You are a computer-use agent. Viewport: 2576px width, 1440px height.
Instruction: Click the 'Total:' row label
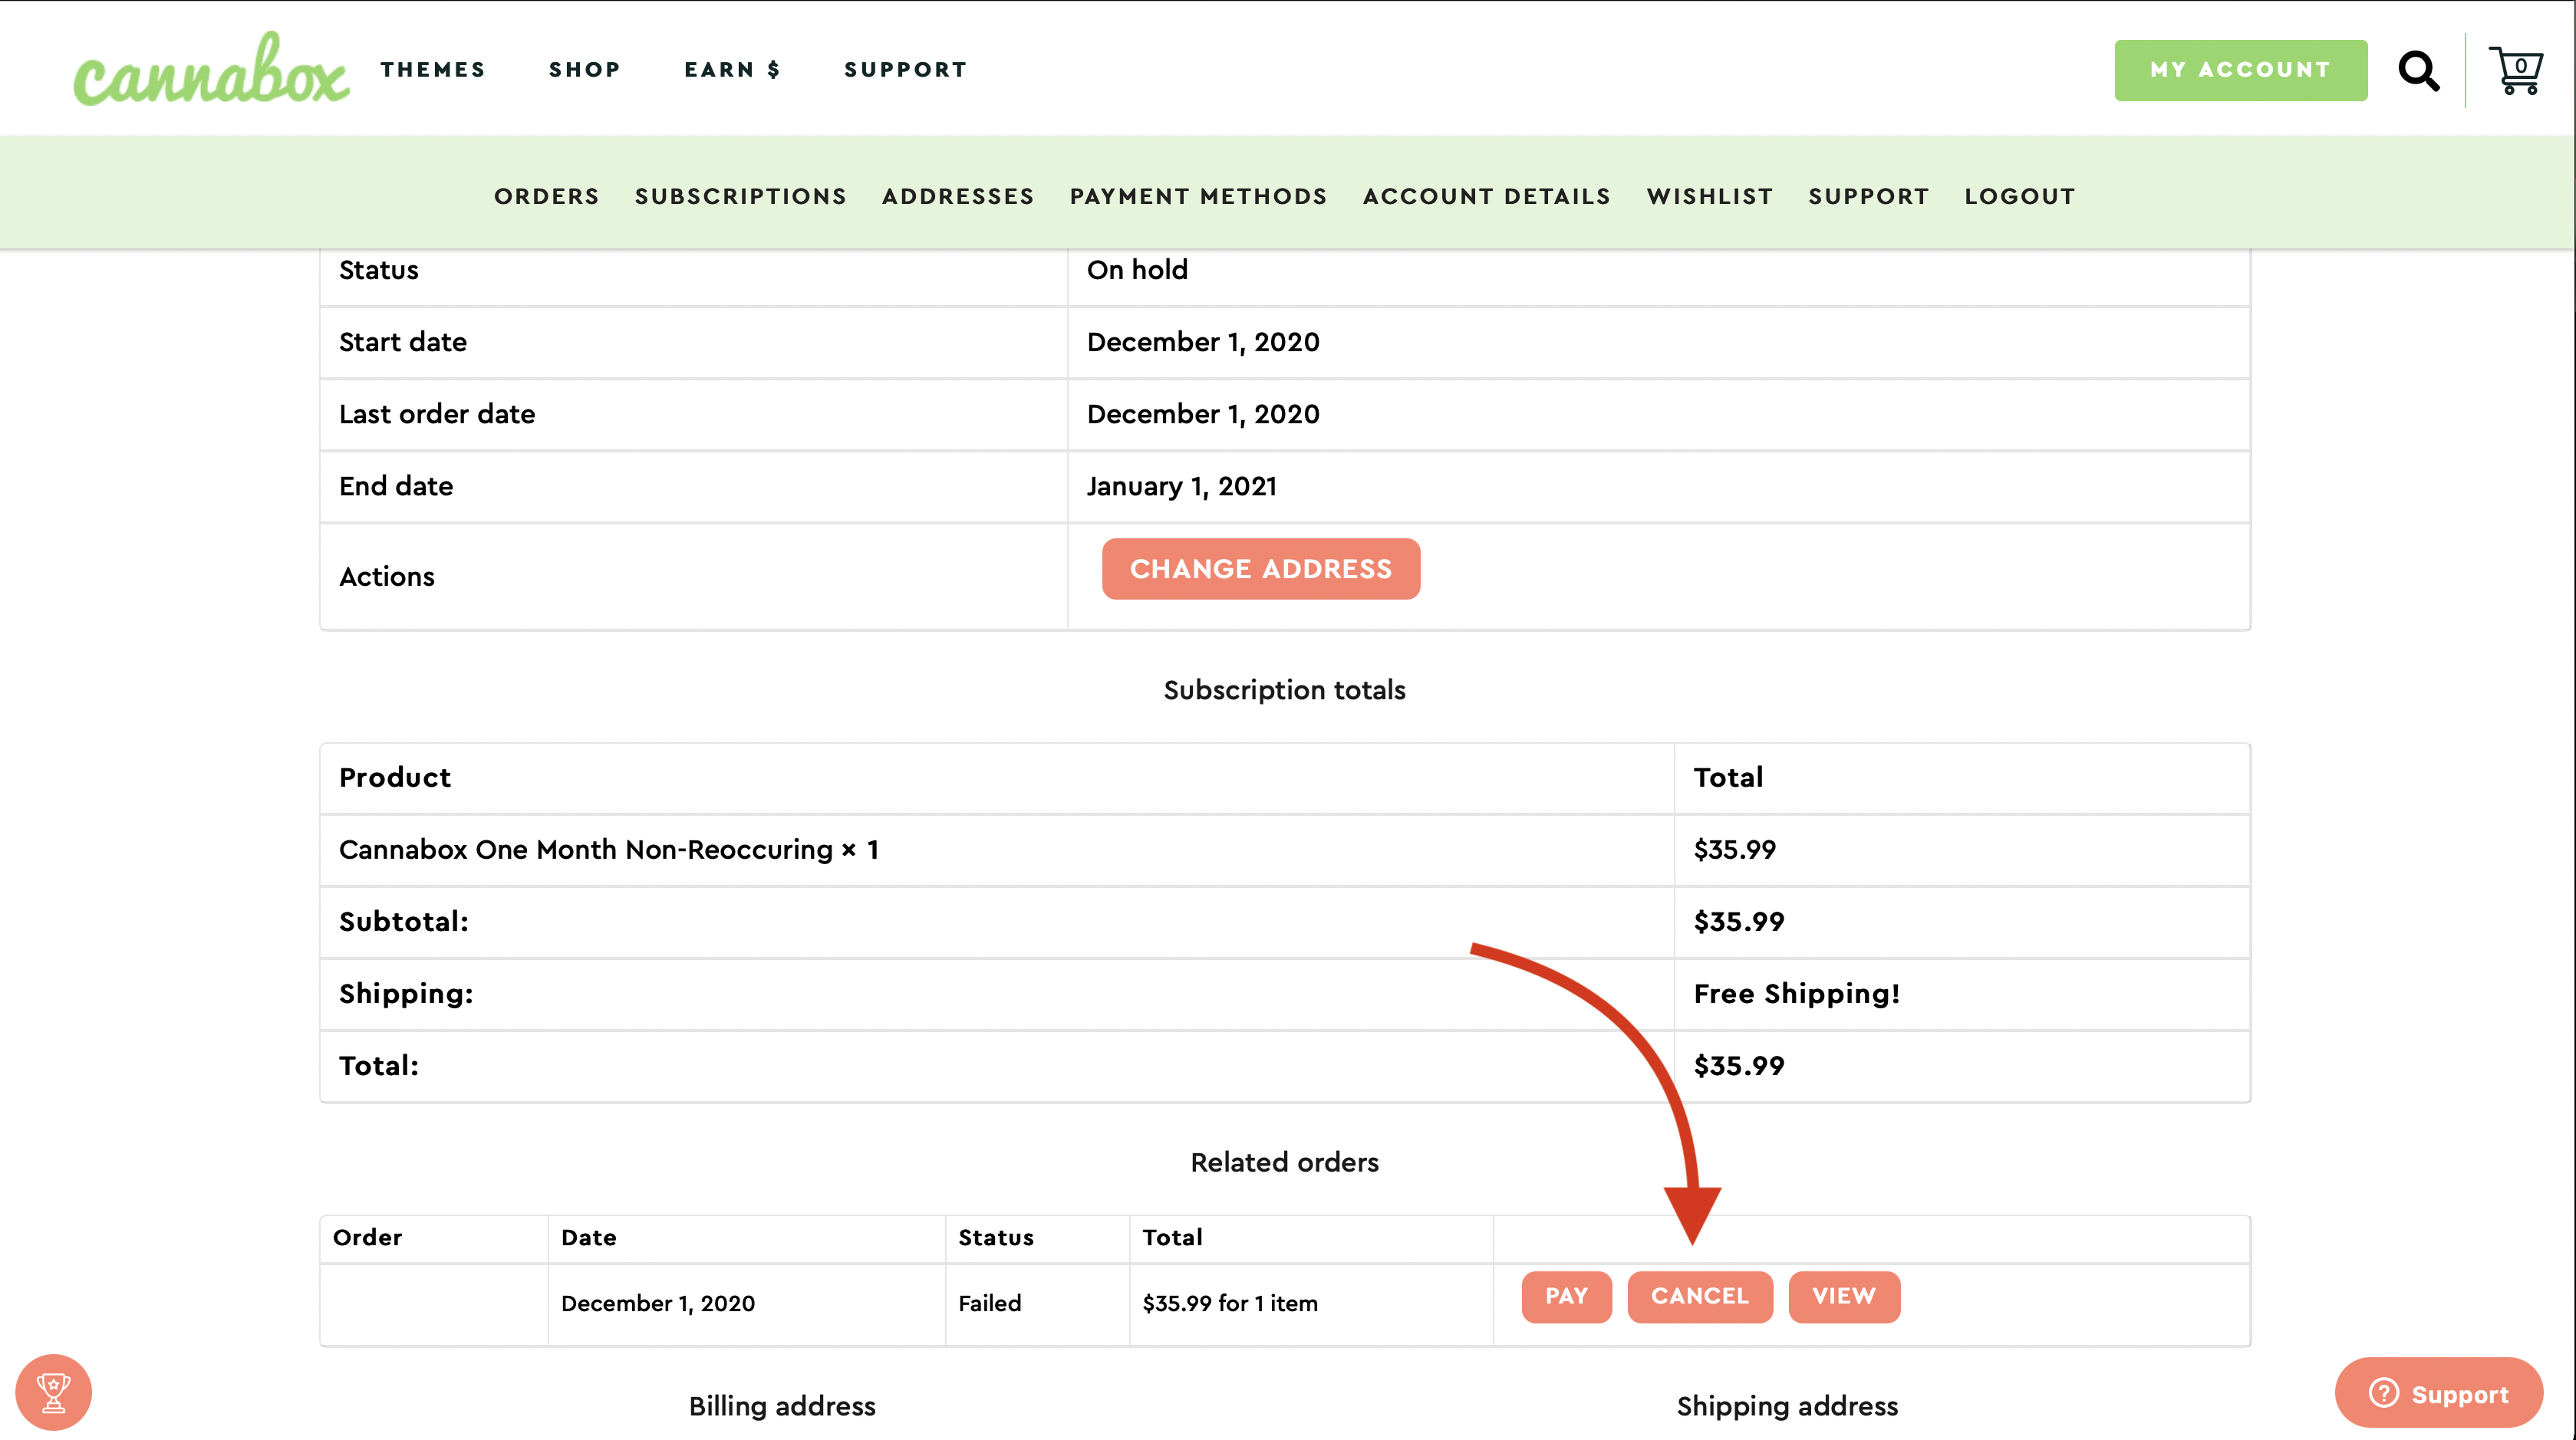pyautogui.click(x=379, y=1065)
